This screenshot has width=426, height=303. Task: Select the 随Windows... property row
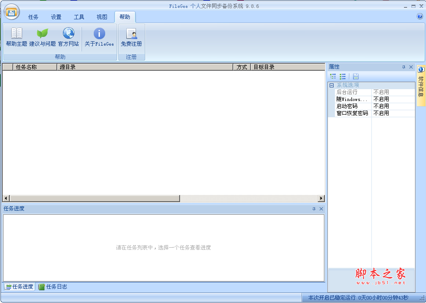[x=371, y=100]
